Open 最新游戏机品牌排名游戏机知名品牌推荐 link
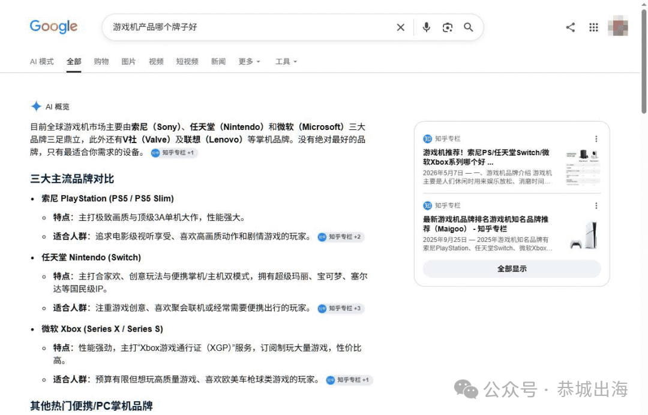Viewport: 648px width, 415px height. tap(485, 224)
